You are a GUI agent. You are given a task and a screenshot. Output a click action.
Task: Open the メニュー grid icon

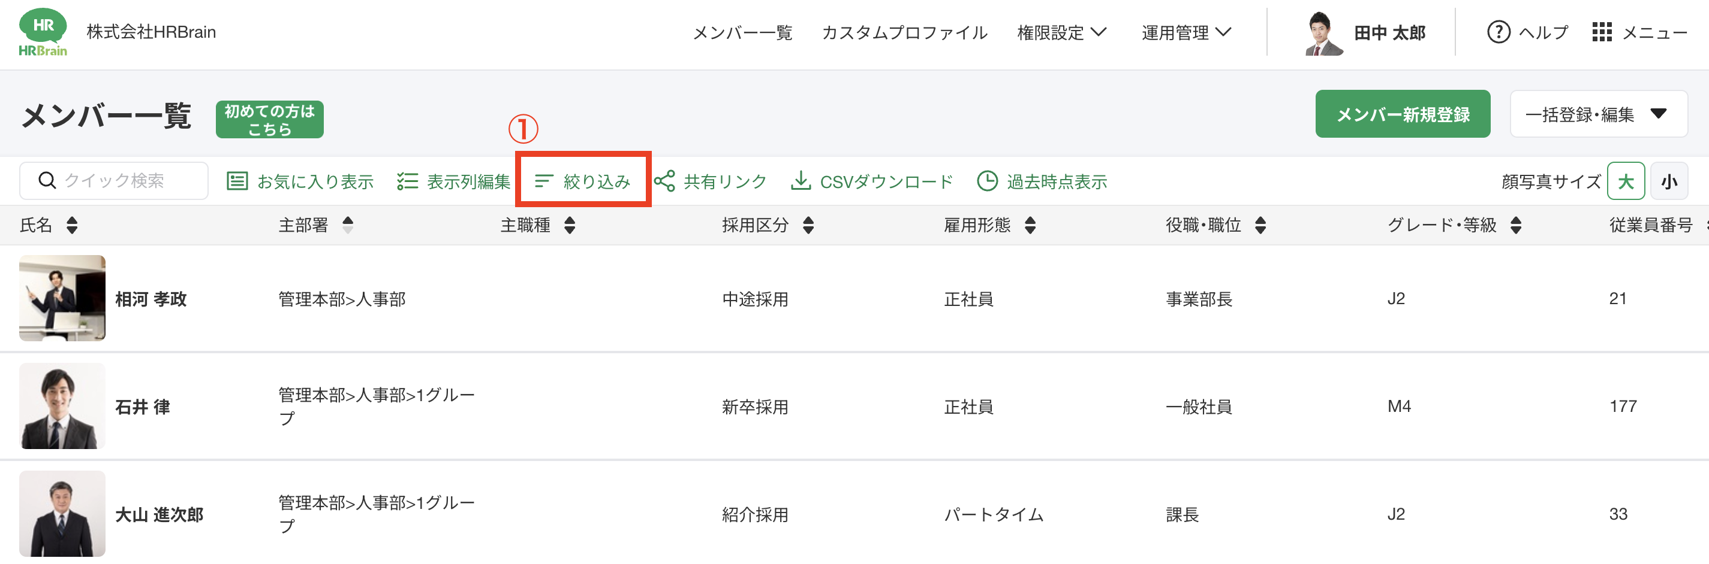pos(1602,32)
